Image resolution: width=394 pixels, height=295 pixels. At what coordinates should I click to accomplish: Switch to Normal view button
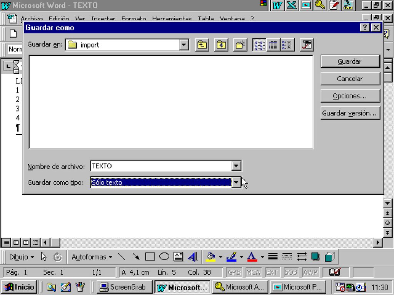coord(6,242)
